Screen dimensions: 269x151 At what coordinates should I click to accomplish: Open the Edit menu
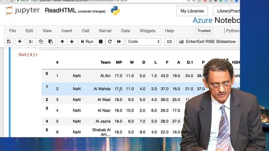coord(29,31)
